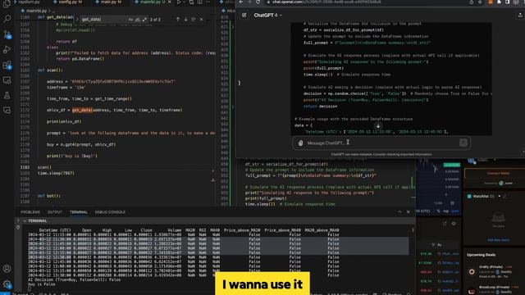525x295 pixels.
Task: Attach a file in ChatGPT message box
Action: tap(300, 143)
